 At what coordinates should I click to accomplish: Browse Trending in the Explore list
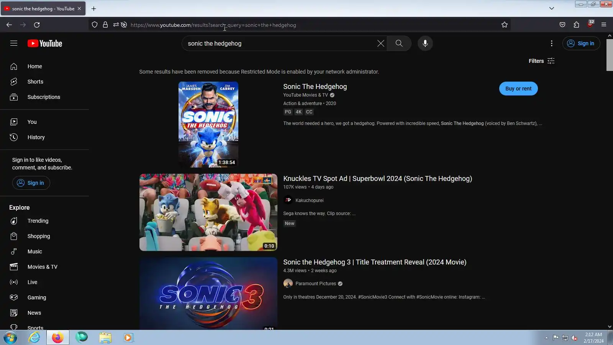click(x=44, y=221)
